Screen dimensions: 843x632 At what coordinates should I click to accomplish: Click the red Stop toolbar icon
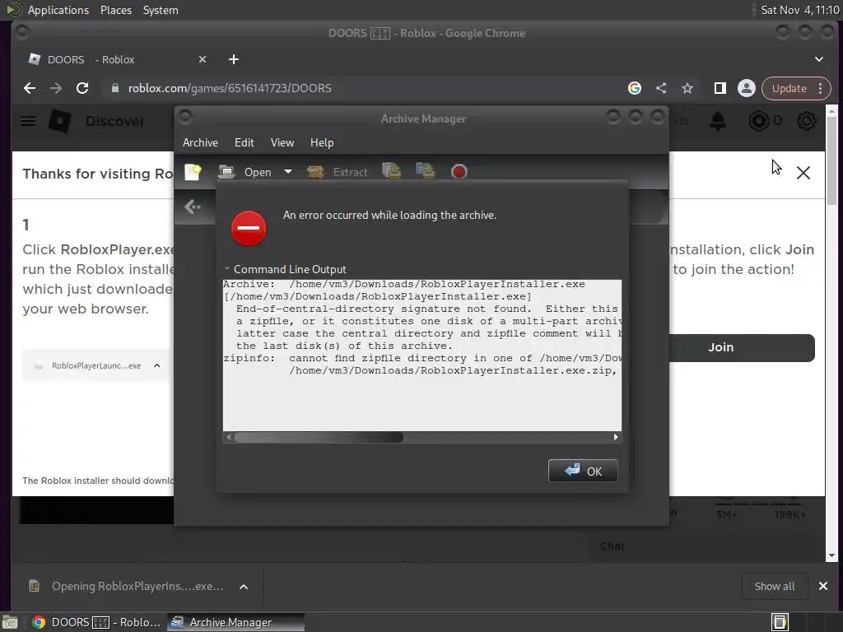[x=459, y=172]
